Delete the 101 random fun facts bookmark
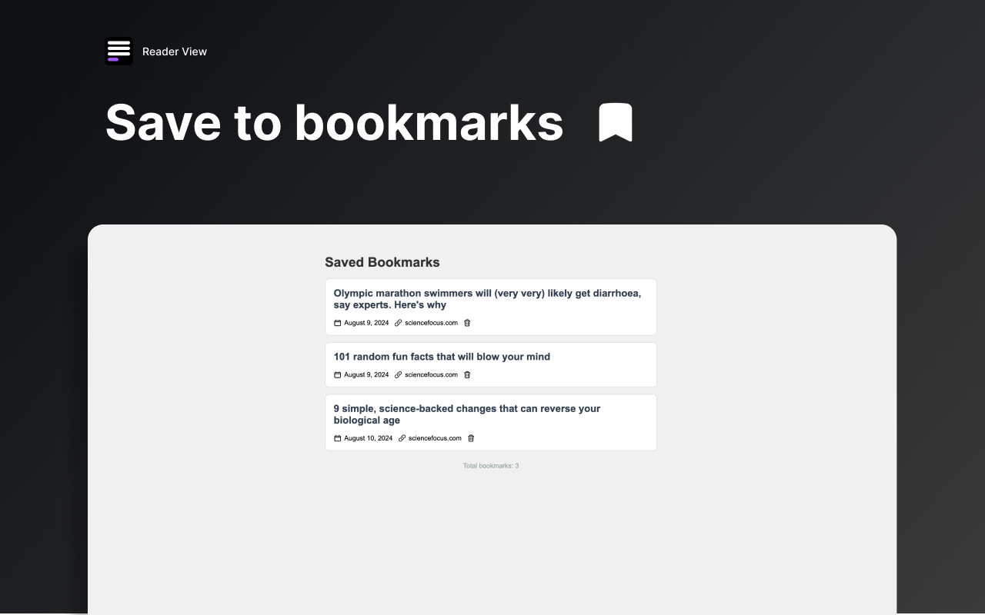Image resolution: width=985 pixels, height=615 pixels. (x=467, y=375)
